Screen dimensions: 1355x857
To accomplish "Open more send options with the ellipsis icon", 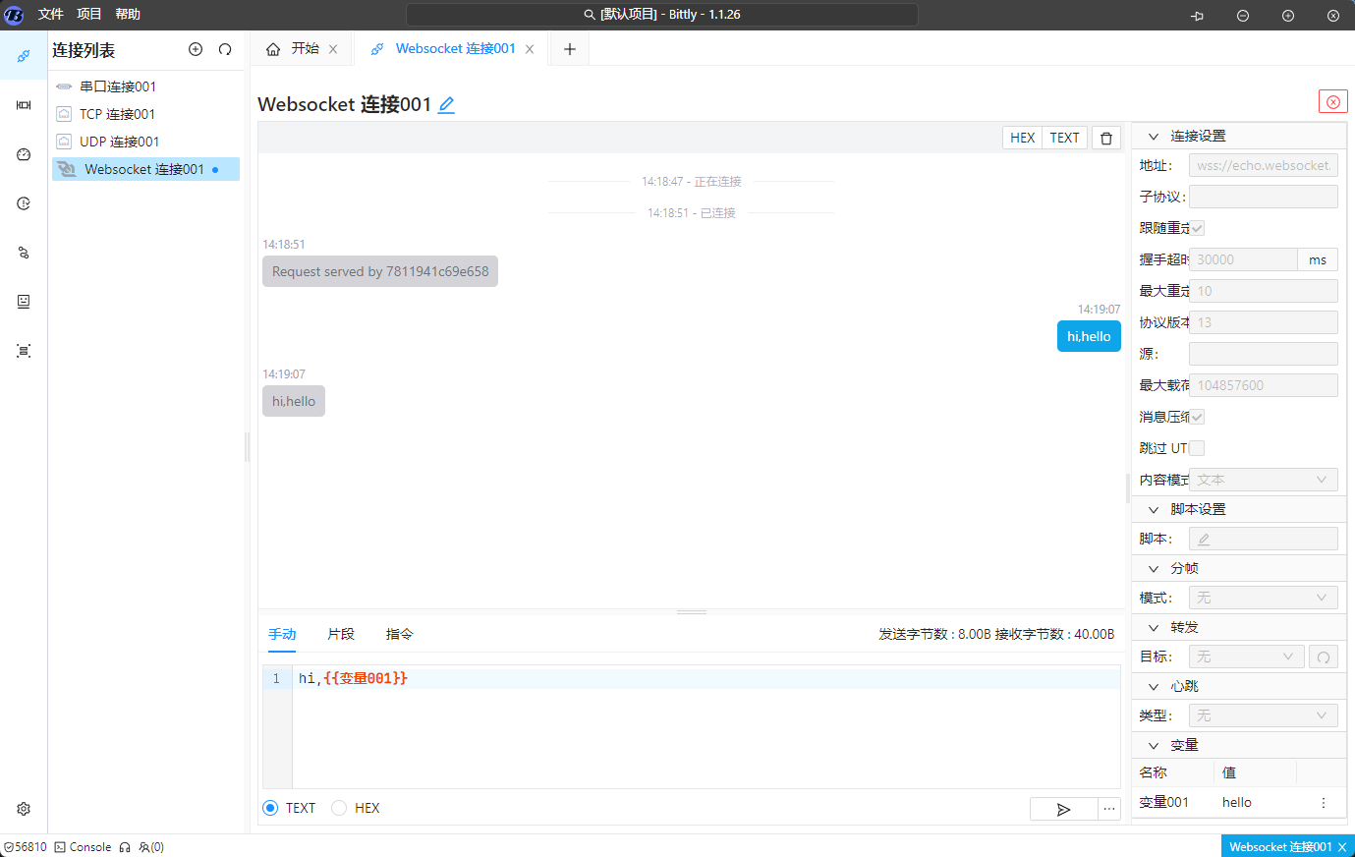I will (x=1108, y=809).
